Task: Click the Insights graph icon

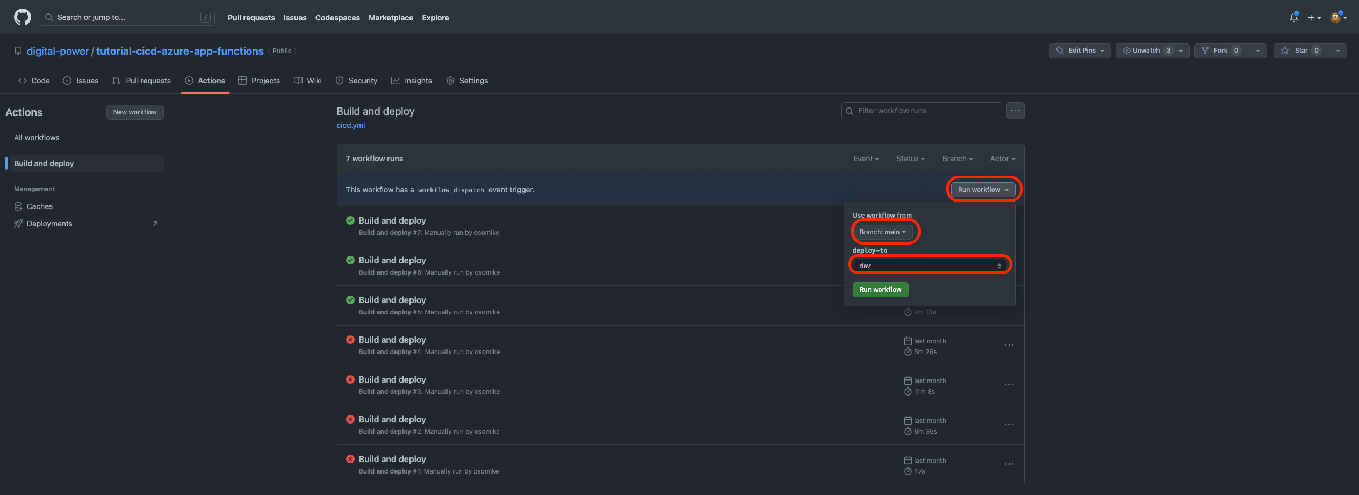Action: tap(396, 81)
